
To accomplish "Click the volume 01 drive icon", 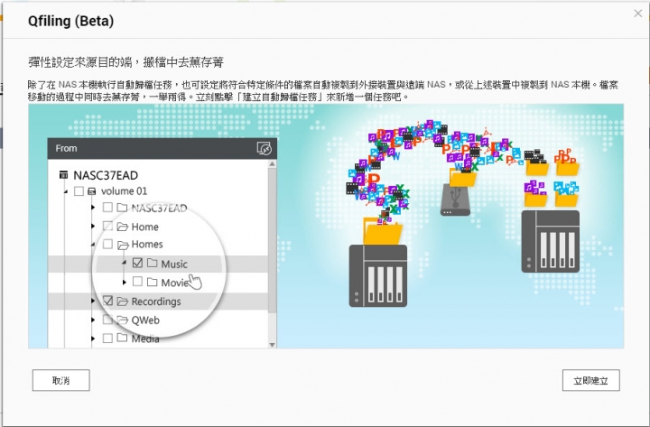I will click(92, 191).
